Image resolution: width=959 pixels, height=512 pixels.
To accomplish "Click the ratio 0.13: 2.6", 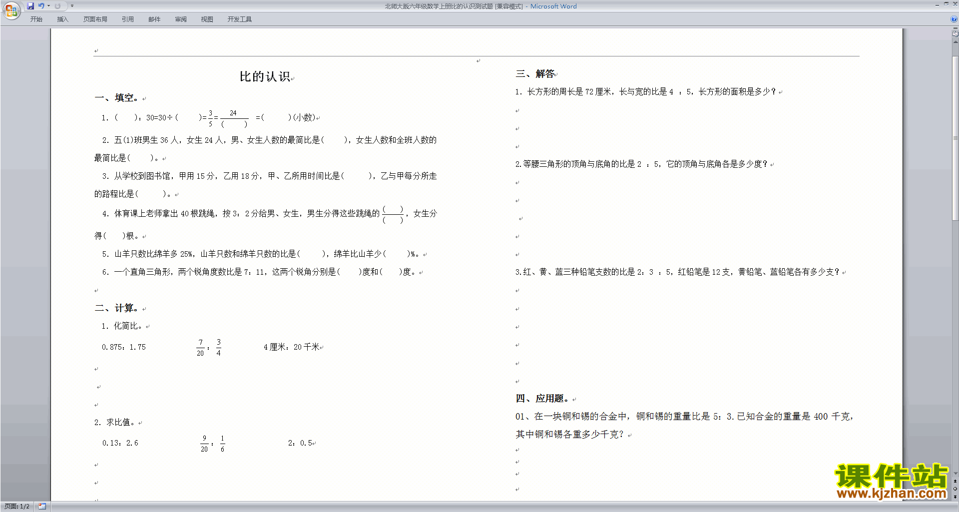I will [120, 443].
